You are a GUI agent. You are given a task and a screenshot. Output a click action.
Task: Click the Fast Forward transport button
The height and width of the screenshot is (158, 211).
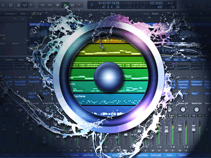point(50,5)
